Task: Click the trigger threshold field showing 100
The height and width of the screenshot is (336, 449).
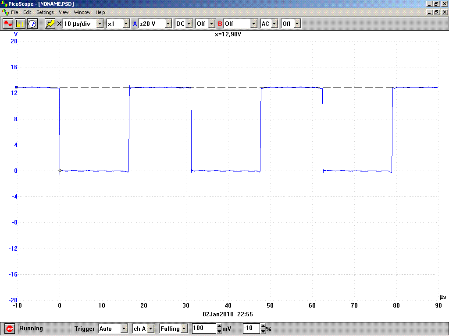Action: [x=203, y=328]
